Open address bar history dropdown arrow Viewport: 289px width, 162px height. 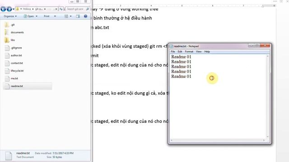(x=56, y=9)
